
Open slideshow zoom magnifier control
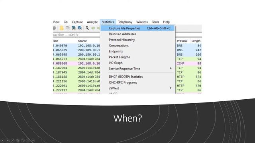coord(23,140)
